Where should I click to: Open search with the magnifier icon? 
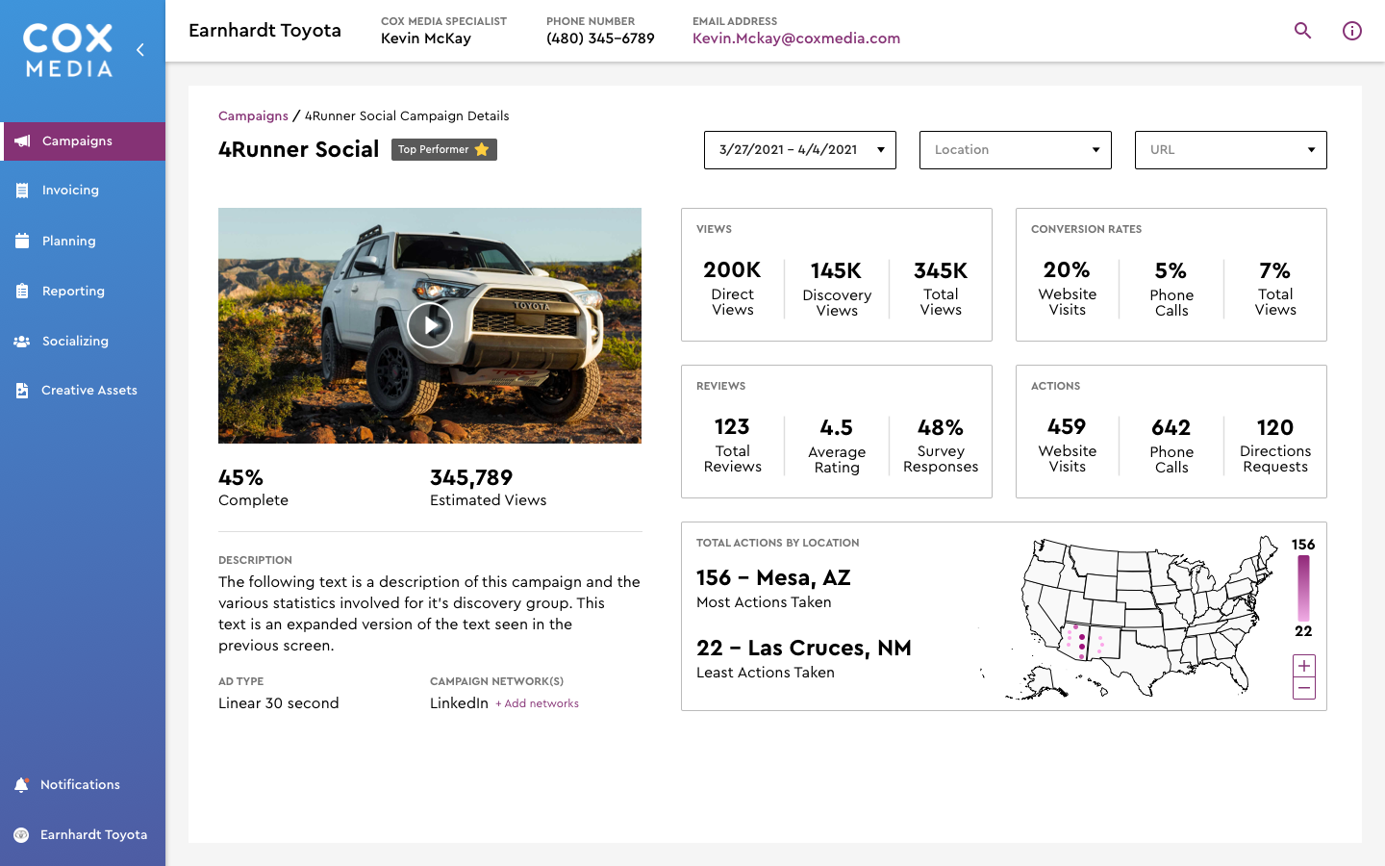tap(1303, 31)
